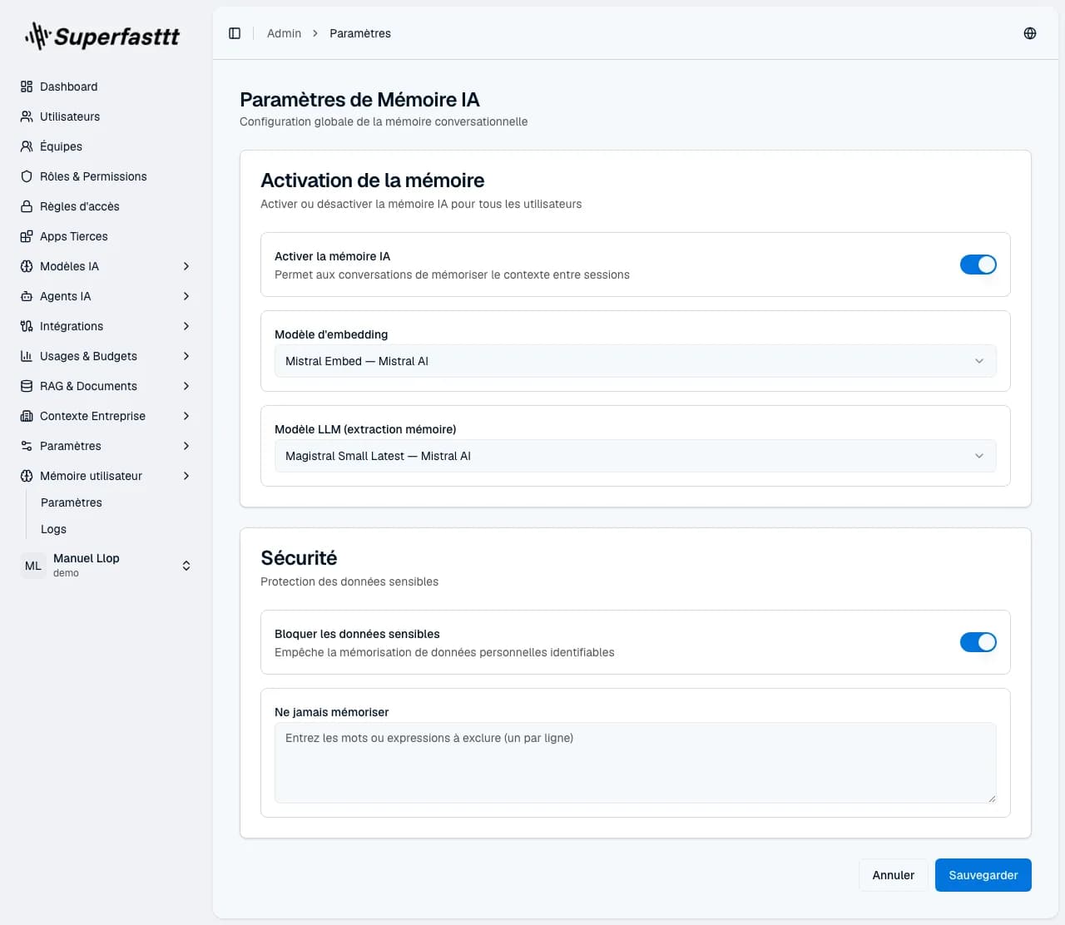The height and width of the screenshot is (925, 1065).
Task: Expand Modèles IA submenu chevron
Action: coord(186,266)
